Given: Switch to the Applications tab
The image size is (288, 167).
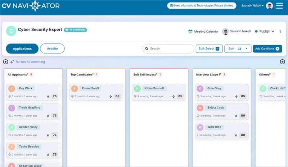Looking at the screenshot, I should point(22,48).
